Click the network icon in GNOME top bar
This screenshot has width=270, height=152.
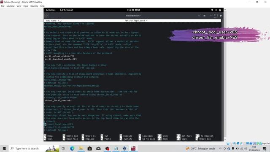click(212, 10)
